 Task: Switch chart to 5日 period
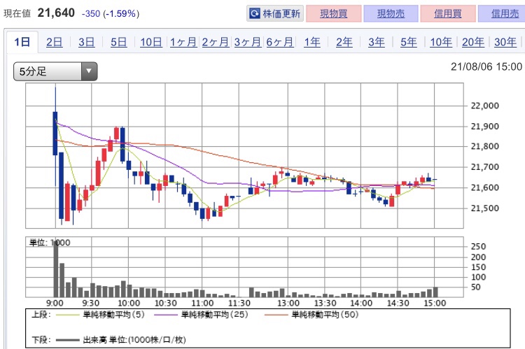[x=118, y=42]
